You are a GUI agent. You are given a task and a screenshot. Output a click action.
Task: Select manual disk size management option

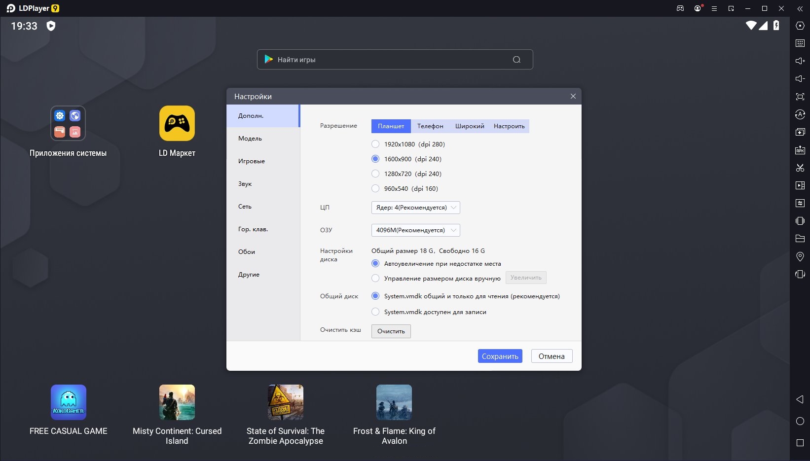(375, 279)
